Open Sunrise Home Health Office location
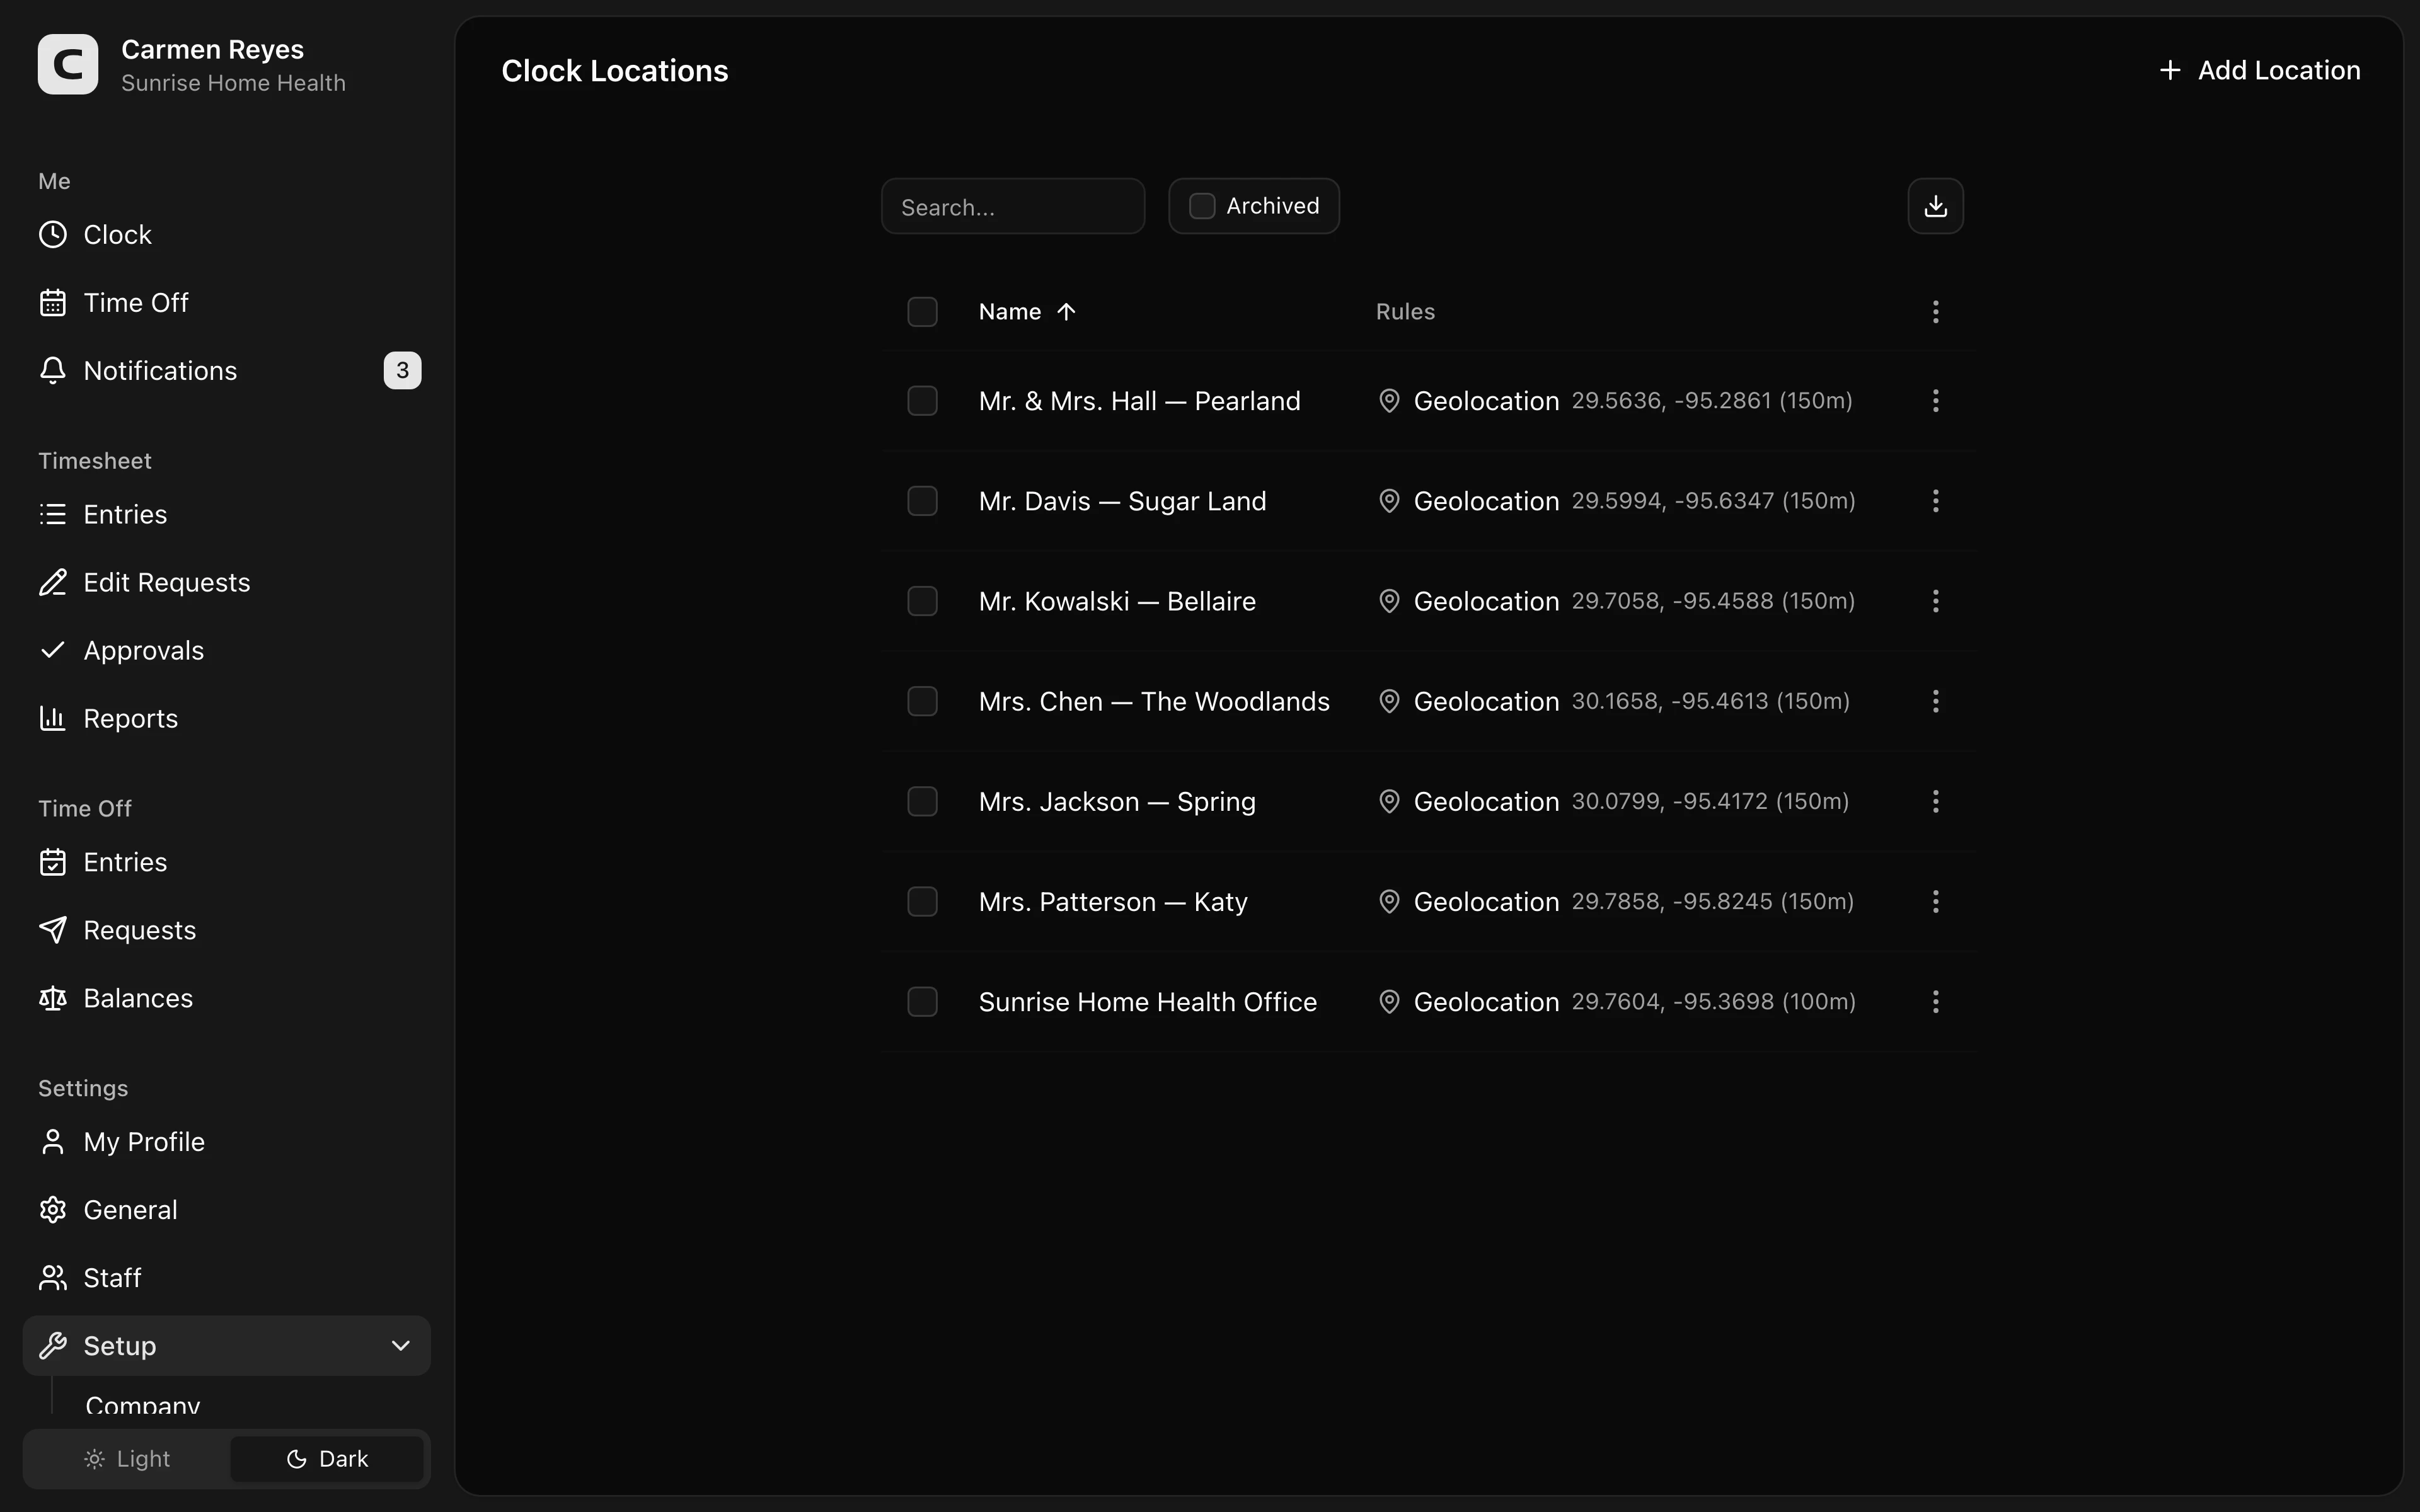 pyautogui.click(x=1147, y=1002)
